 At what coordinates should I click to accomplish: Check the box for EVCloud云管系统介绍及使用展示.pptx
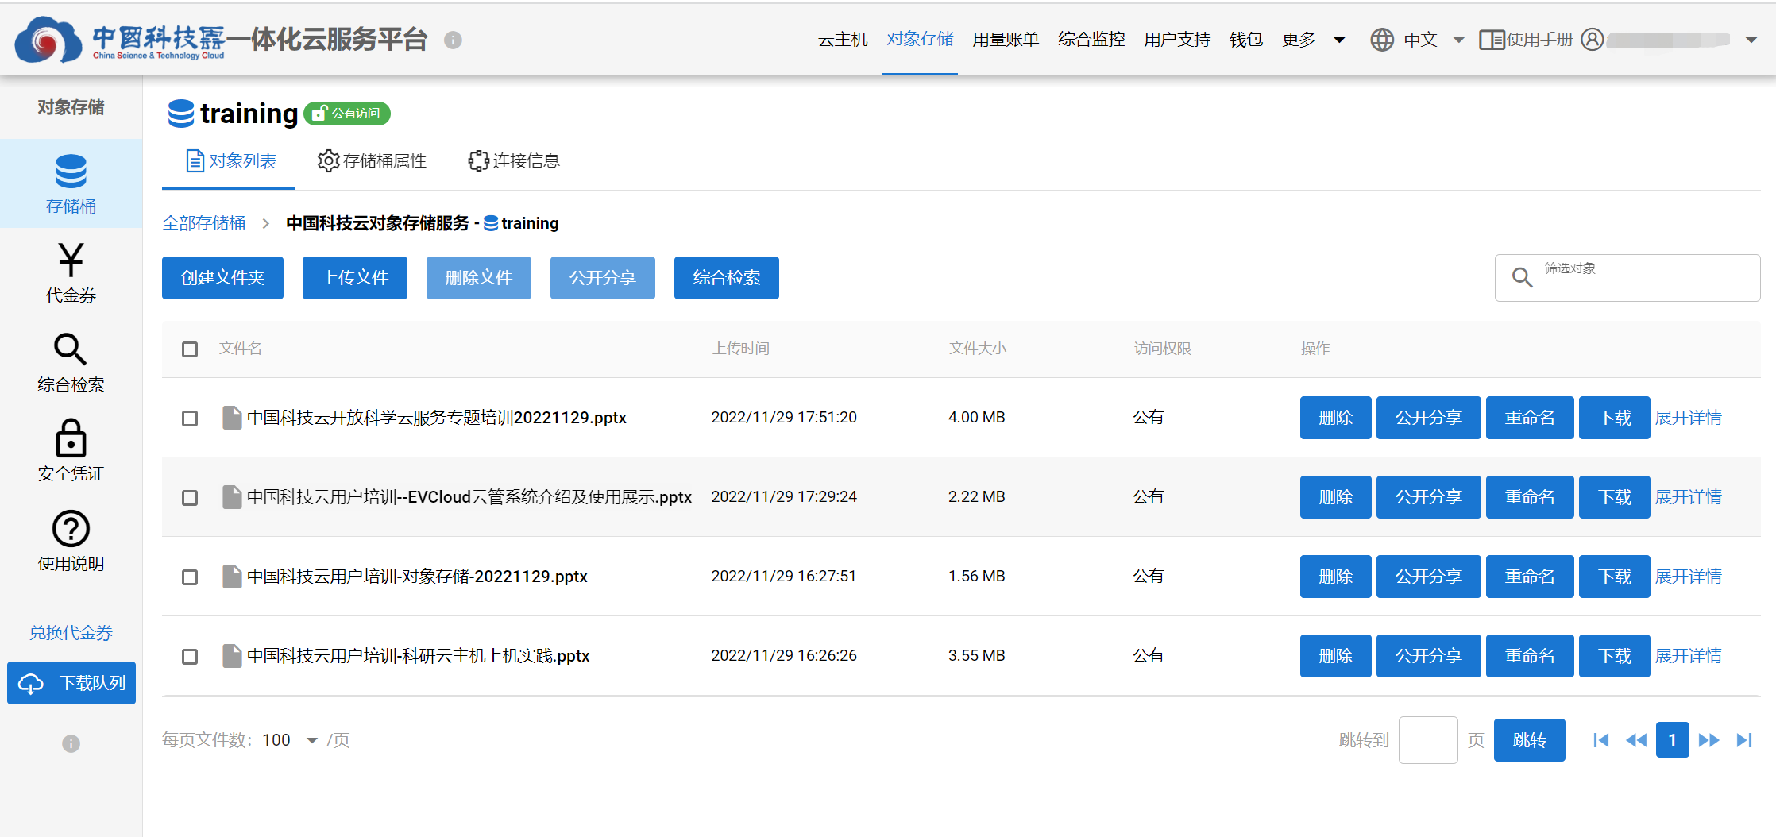(x=190, y=498)
